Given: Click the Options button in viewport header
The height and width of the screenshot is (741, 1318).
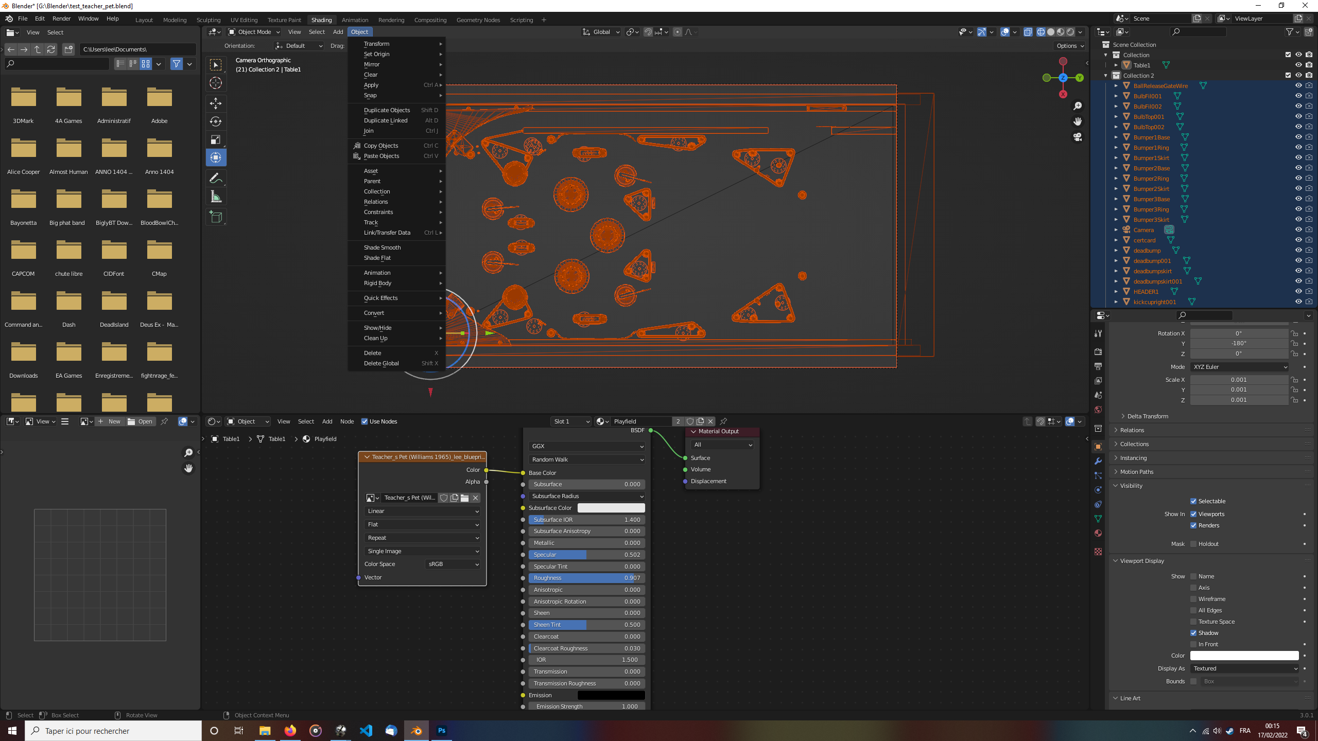Looking at the screenshot, I should (1070, 46).
